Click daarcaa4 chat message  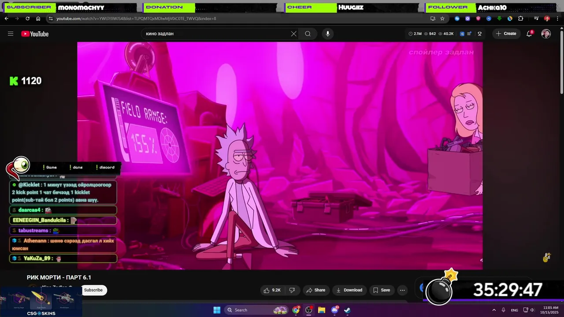63,210
